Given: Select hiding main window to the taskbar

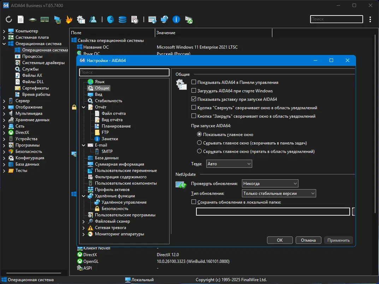Looking at the screenshot, I should [x=200, y=143].
